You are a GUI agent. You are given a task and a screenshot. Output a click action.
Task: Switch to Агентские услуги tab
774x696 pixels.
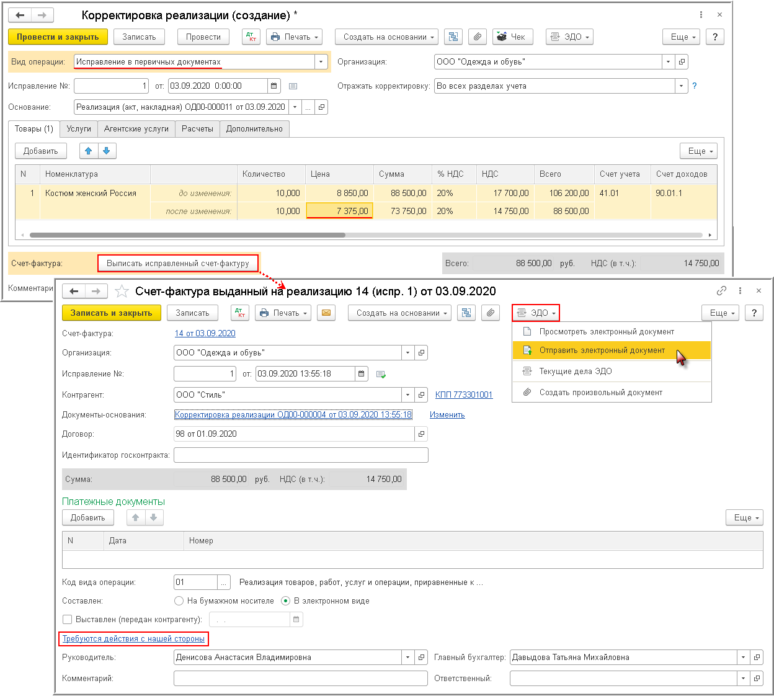136,129
